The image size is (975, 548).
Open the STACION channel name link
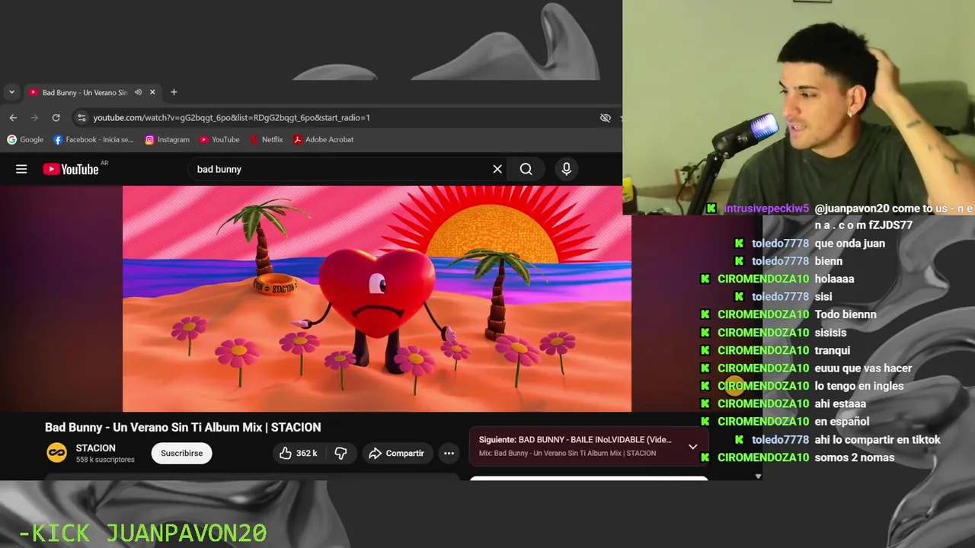pos(96,448)
